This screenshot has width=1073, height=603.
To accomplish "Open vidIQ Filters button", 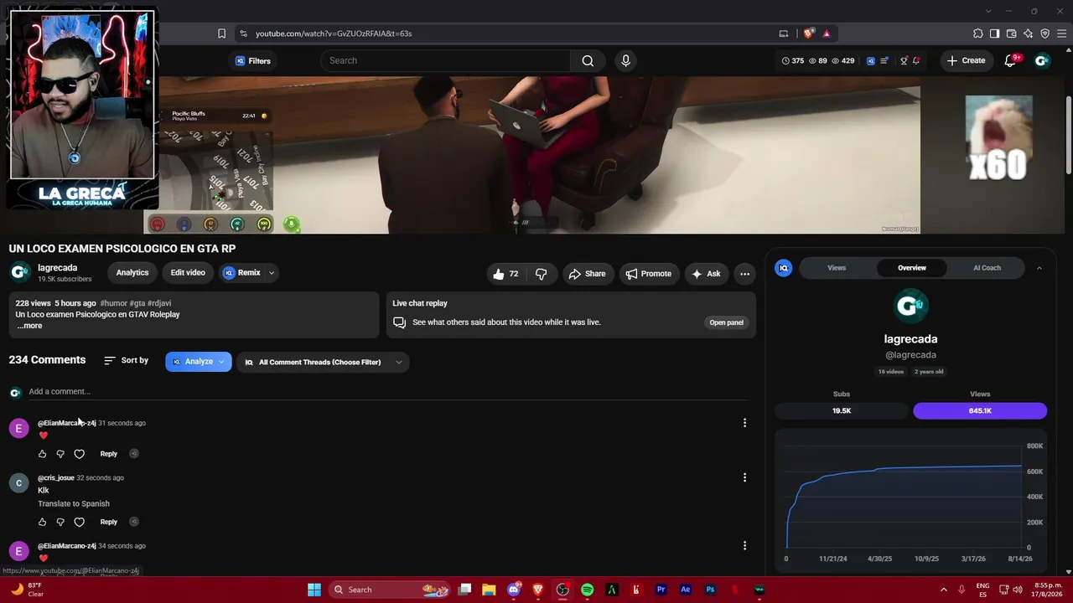I will 252,60.
